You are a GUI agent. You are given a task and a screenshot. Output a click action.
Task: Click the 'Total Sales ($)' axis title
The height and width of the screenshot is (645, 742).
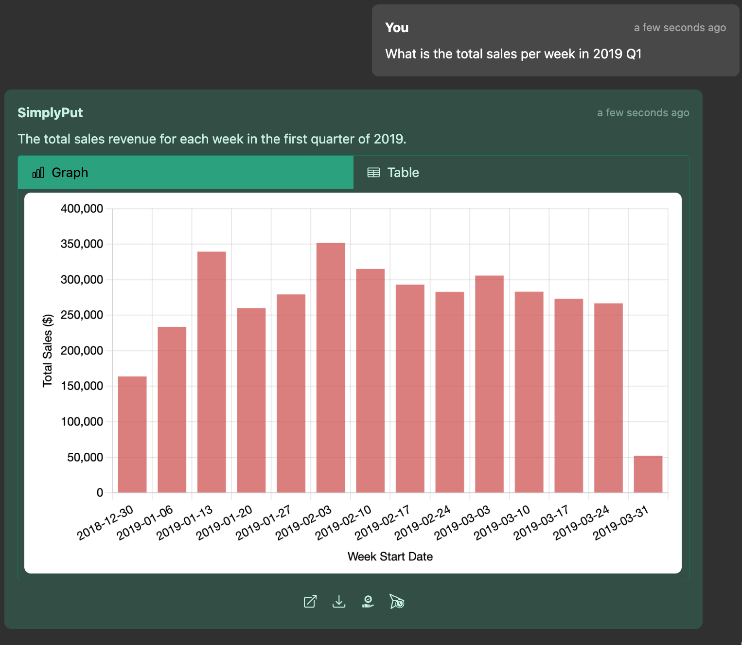click(x=48, y=351)
